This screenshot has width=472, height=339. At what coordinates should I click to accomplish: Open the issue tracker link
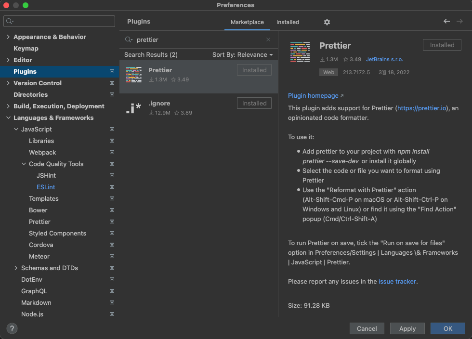pos(397,281)
